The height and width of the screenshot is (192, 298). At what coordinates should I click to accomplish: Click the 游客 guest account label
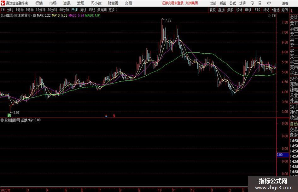click(285, 3)
